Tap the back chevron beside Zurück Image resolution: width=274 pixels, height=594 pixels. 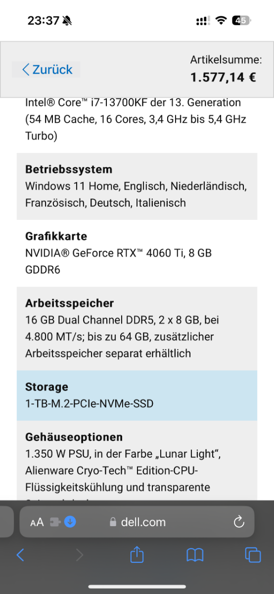pyautogui.click(x=26, y=70)
